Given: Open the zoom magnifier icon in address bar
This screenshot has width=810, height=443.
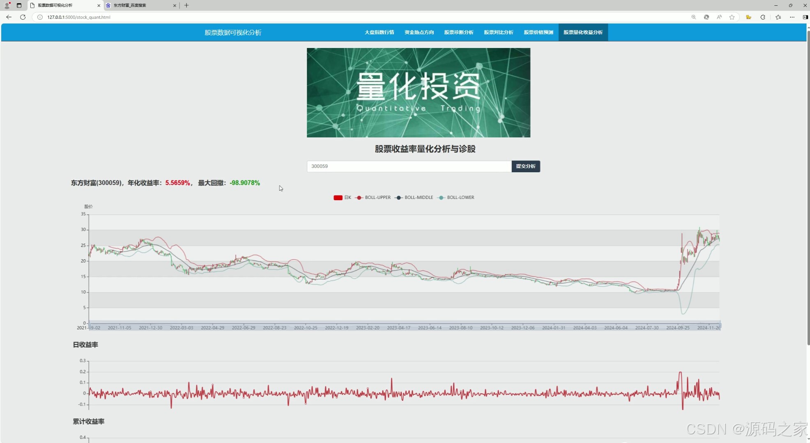Looking at the screenshot, I should click(x=694, y=17).
